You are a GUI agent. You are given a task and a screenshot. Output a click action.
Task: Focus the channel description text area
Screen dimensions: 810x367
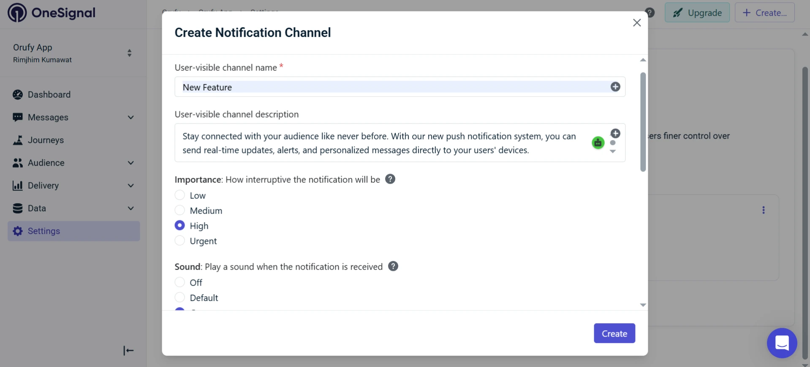click(x=400, y=143)
